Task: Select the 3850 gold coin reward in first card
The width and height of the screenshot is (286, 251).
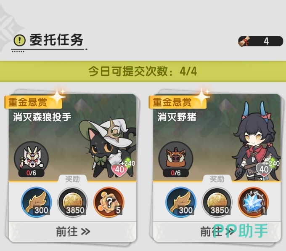Action: (x=73, y=202)
